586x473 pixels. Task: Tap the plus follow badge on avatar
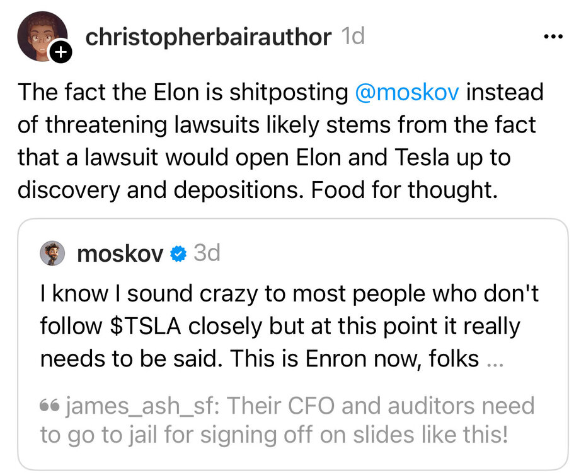[x=60, y=53]
